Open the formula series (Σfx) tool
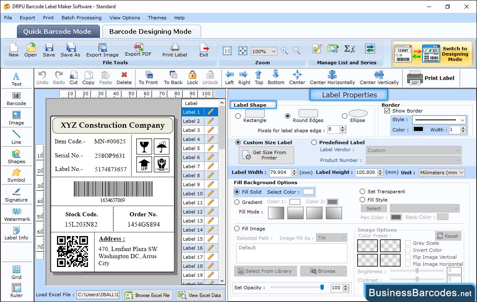477x302 pixels. pyautogui.click(x=350, y=49)
